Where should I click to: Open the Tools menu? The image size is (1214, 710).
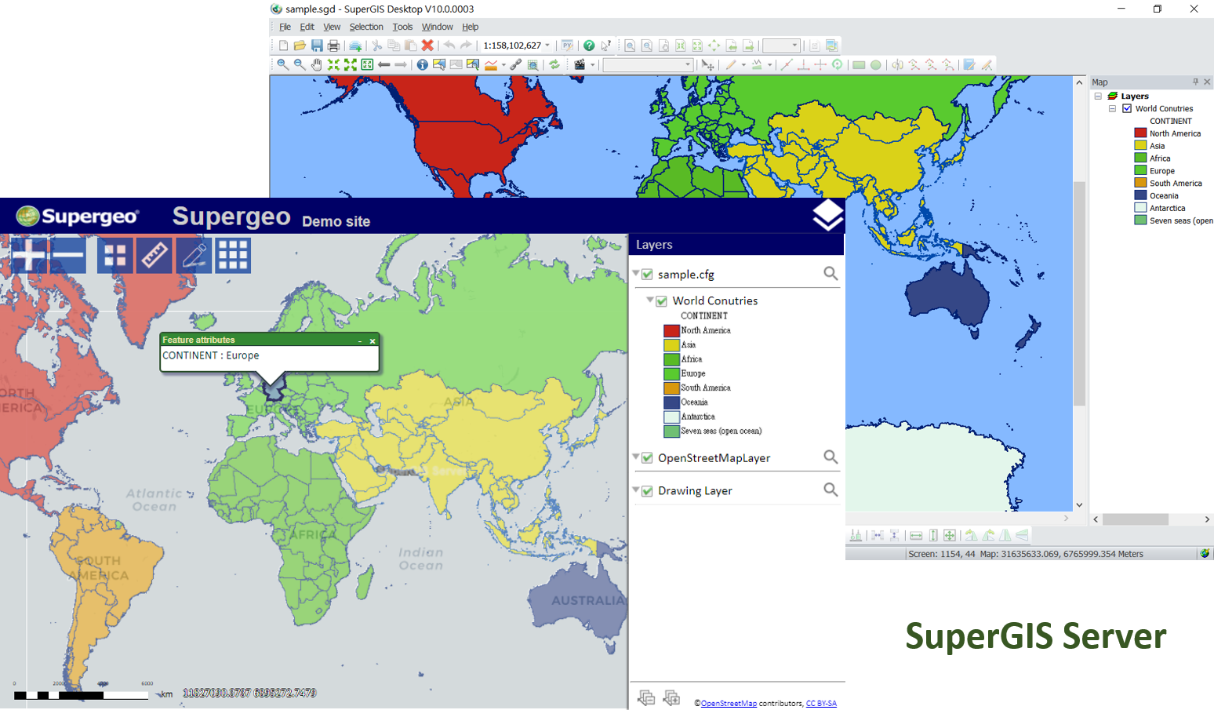(402, 27)
